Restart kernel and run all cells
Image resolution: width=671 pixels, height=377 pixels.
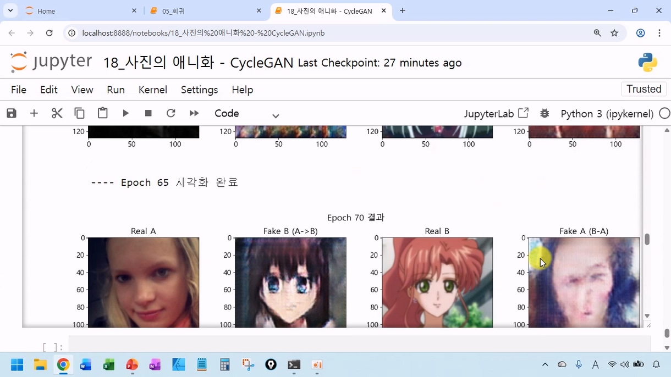[x=194, y=113]
